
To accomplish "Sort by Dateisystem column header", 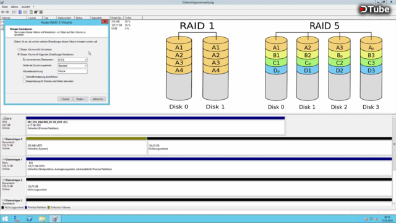I will [x=65, y=18].
